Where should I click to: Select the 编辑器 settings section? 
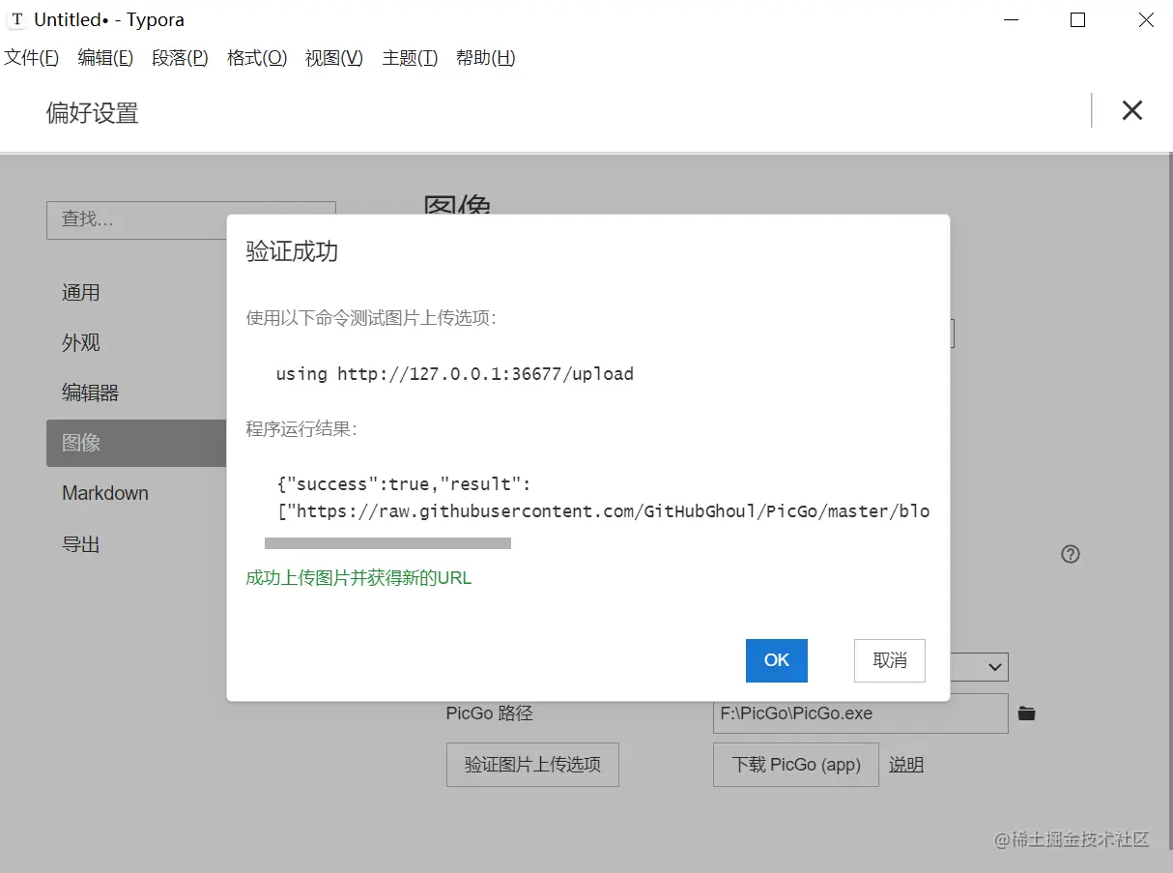(93, 393)
